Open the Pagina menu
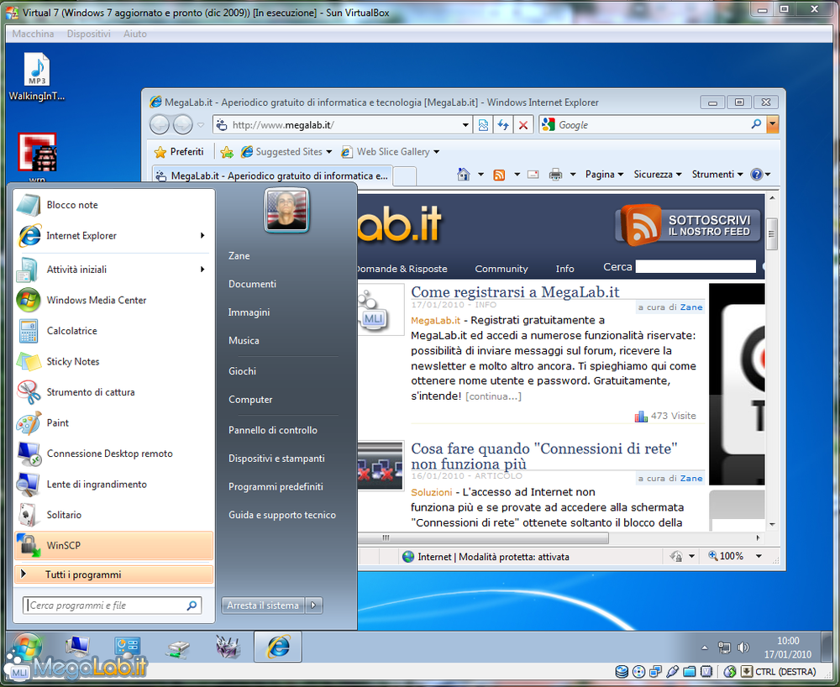 click(x=604, y=175)
